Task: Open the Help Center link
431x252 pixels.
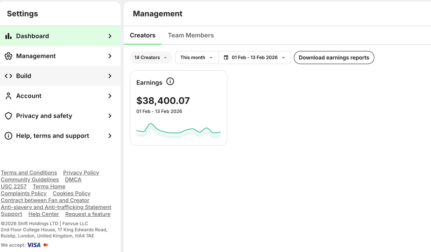Action: pyautogui.click(x=44, y=214)
